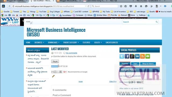172x97 pixels.
Task: Open the YouTube bookmark folder
Action: click(x=41, y=12)
